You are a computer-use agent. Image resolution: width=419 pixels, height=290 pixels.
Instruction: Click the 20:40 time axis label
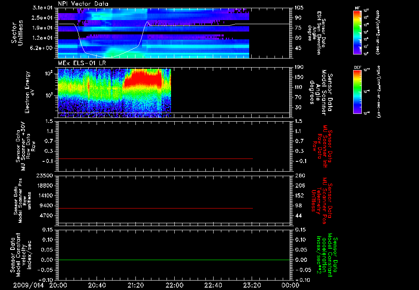click(97, 285)
